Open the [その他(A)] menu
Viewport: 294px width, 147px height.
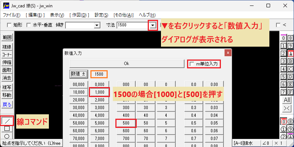point(123,15)
